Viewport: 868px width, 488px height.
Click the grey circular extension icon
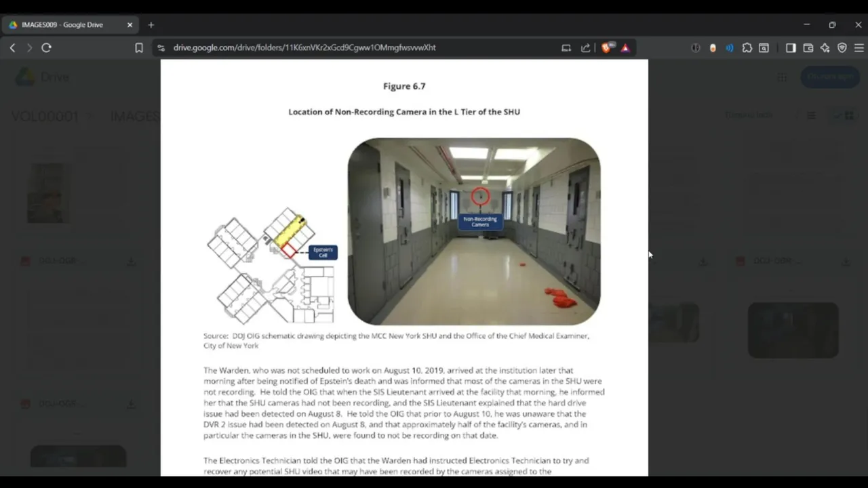pos(696,47)
